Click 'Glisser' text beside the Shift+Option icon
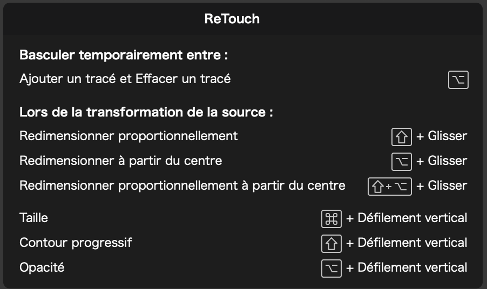 (x=447, y=186)
